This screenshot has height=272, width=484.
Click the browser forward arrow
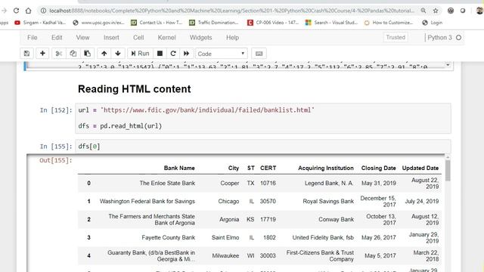(x=4, y=11)
